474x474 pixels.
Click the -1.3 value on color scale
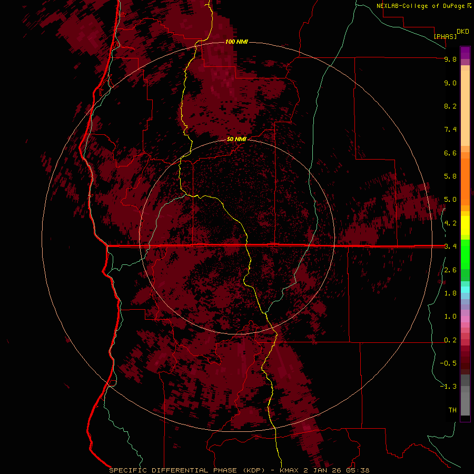[448, 387]
